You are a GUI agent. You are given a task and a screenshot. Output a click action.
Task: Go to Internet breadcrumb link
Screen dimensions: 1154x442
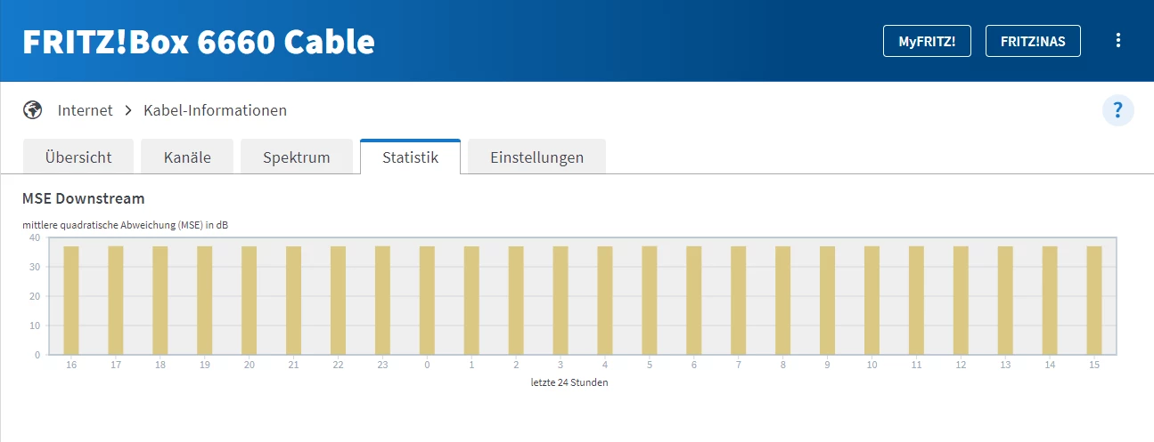[x=86, y=110]
